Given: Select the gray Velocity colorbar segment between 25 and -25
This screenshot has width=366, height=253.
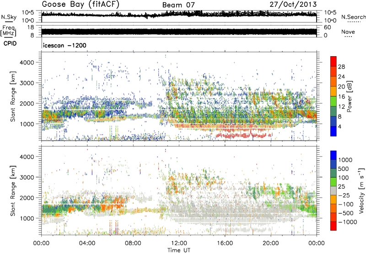Looking at the screenshot, I should pyautogui.click(x=334, y=190).
